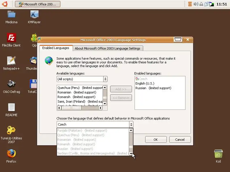Click the globe icon in the dialog
The width and height of the screenshot is (230, 172).
49,60
